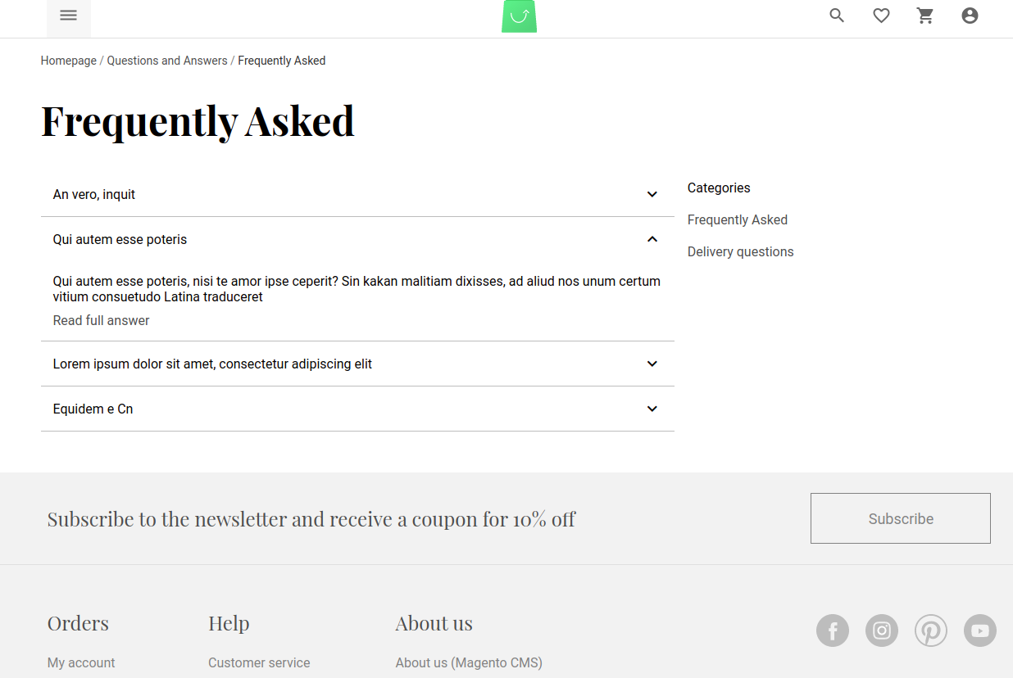The width and height of the screenshot is (1013, 678).
Task: Click the Frequently Asked page heading
Action: 198,121
